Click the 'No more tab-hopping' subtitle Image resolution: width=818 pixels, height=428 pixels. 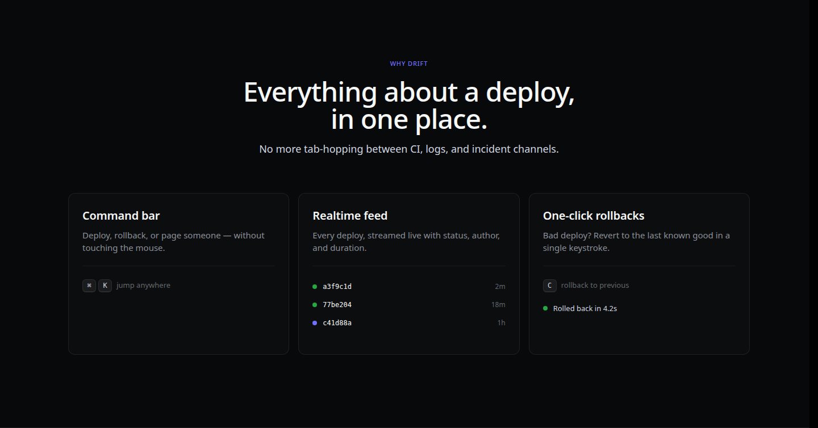(409, 149)
